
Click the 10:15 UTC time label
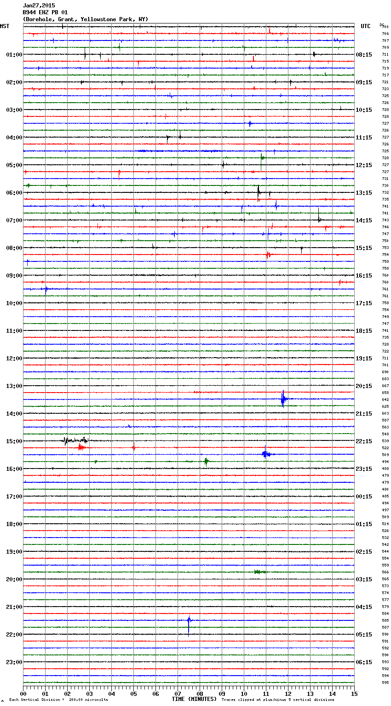[364, 110]
